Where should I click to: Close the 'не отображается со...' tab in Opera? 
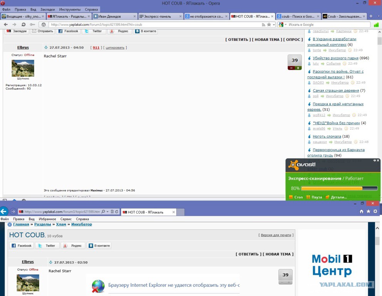pos(226,16)
